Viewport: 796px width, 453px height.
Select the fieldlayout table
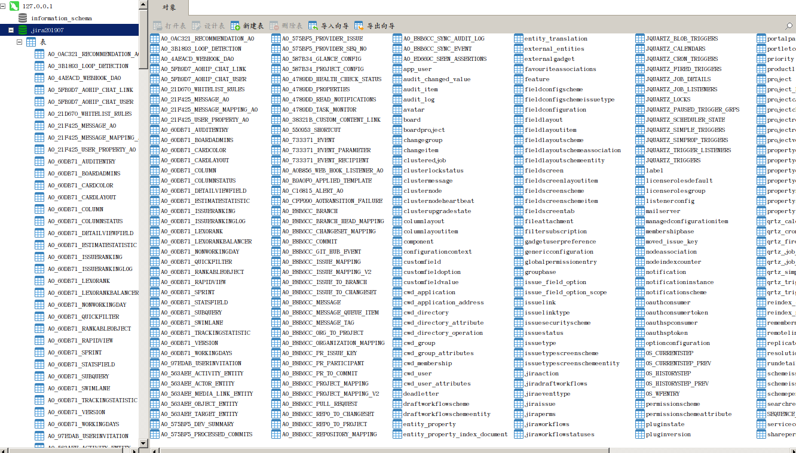pos(544,120)
